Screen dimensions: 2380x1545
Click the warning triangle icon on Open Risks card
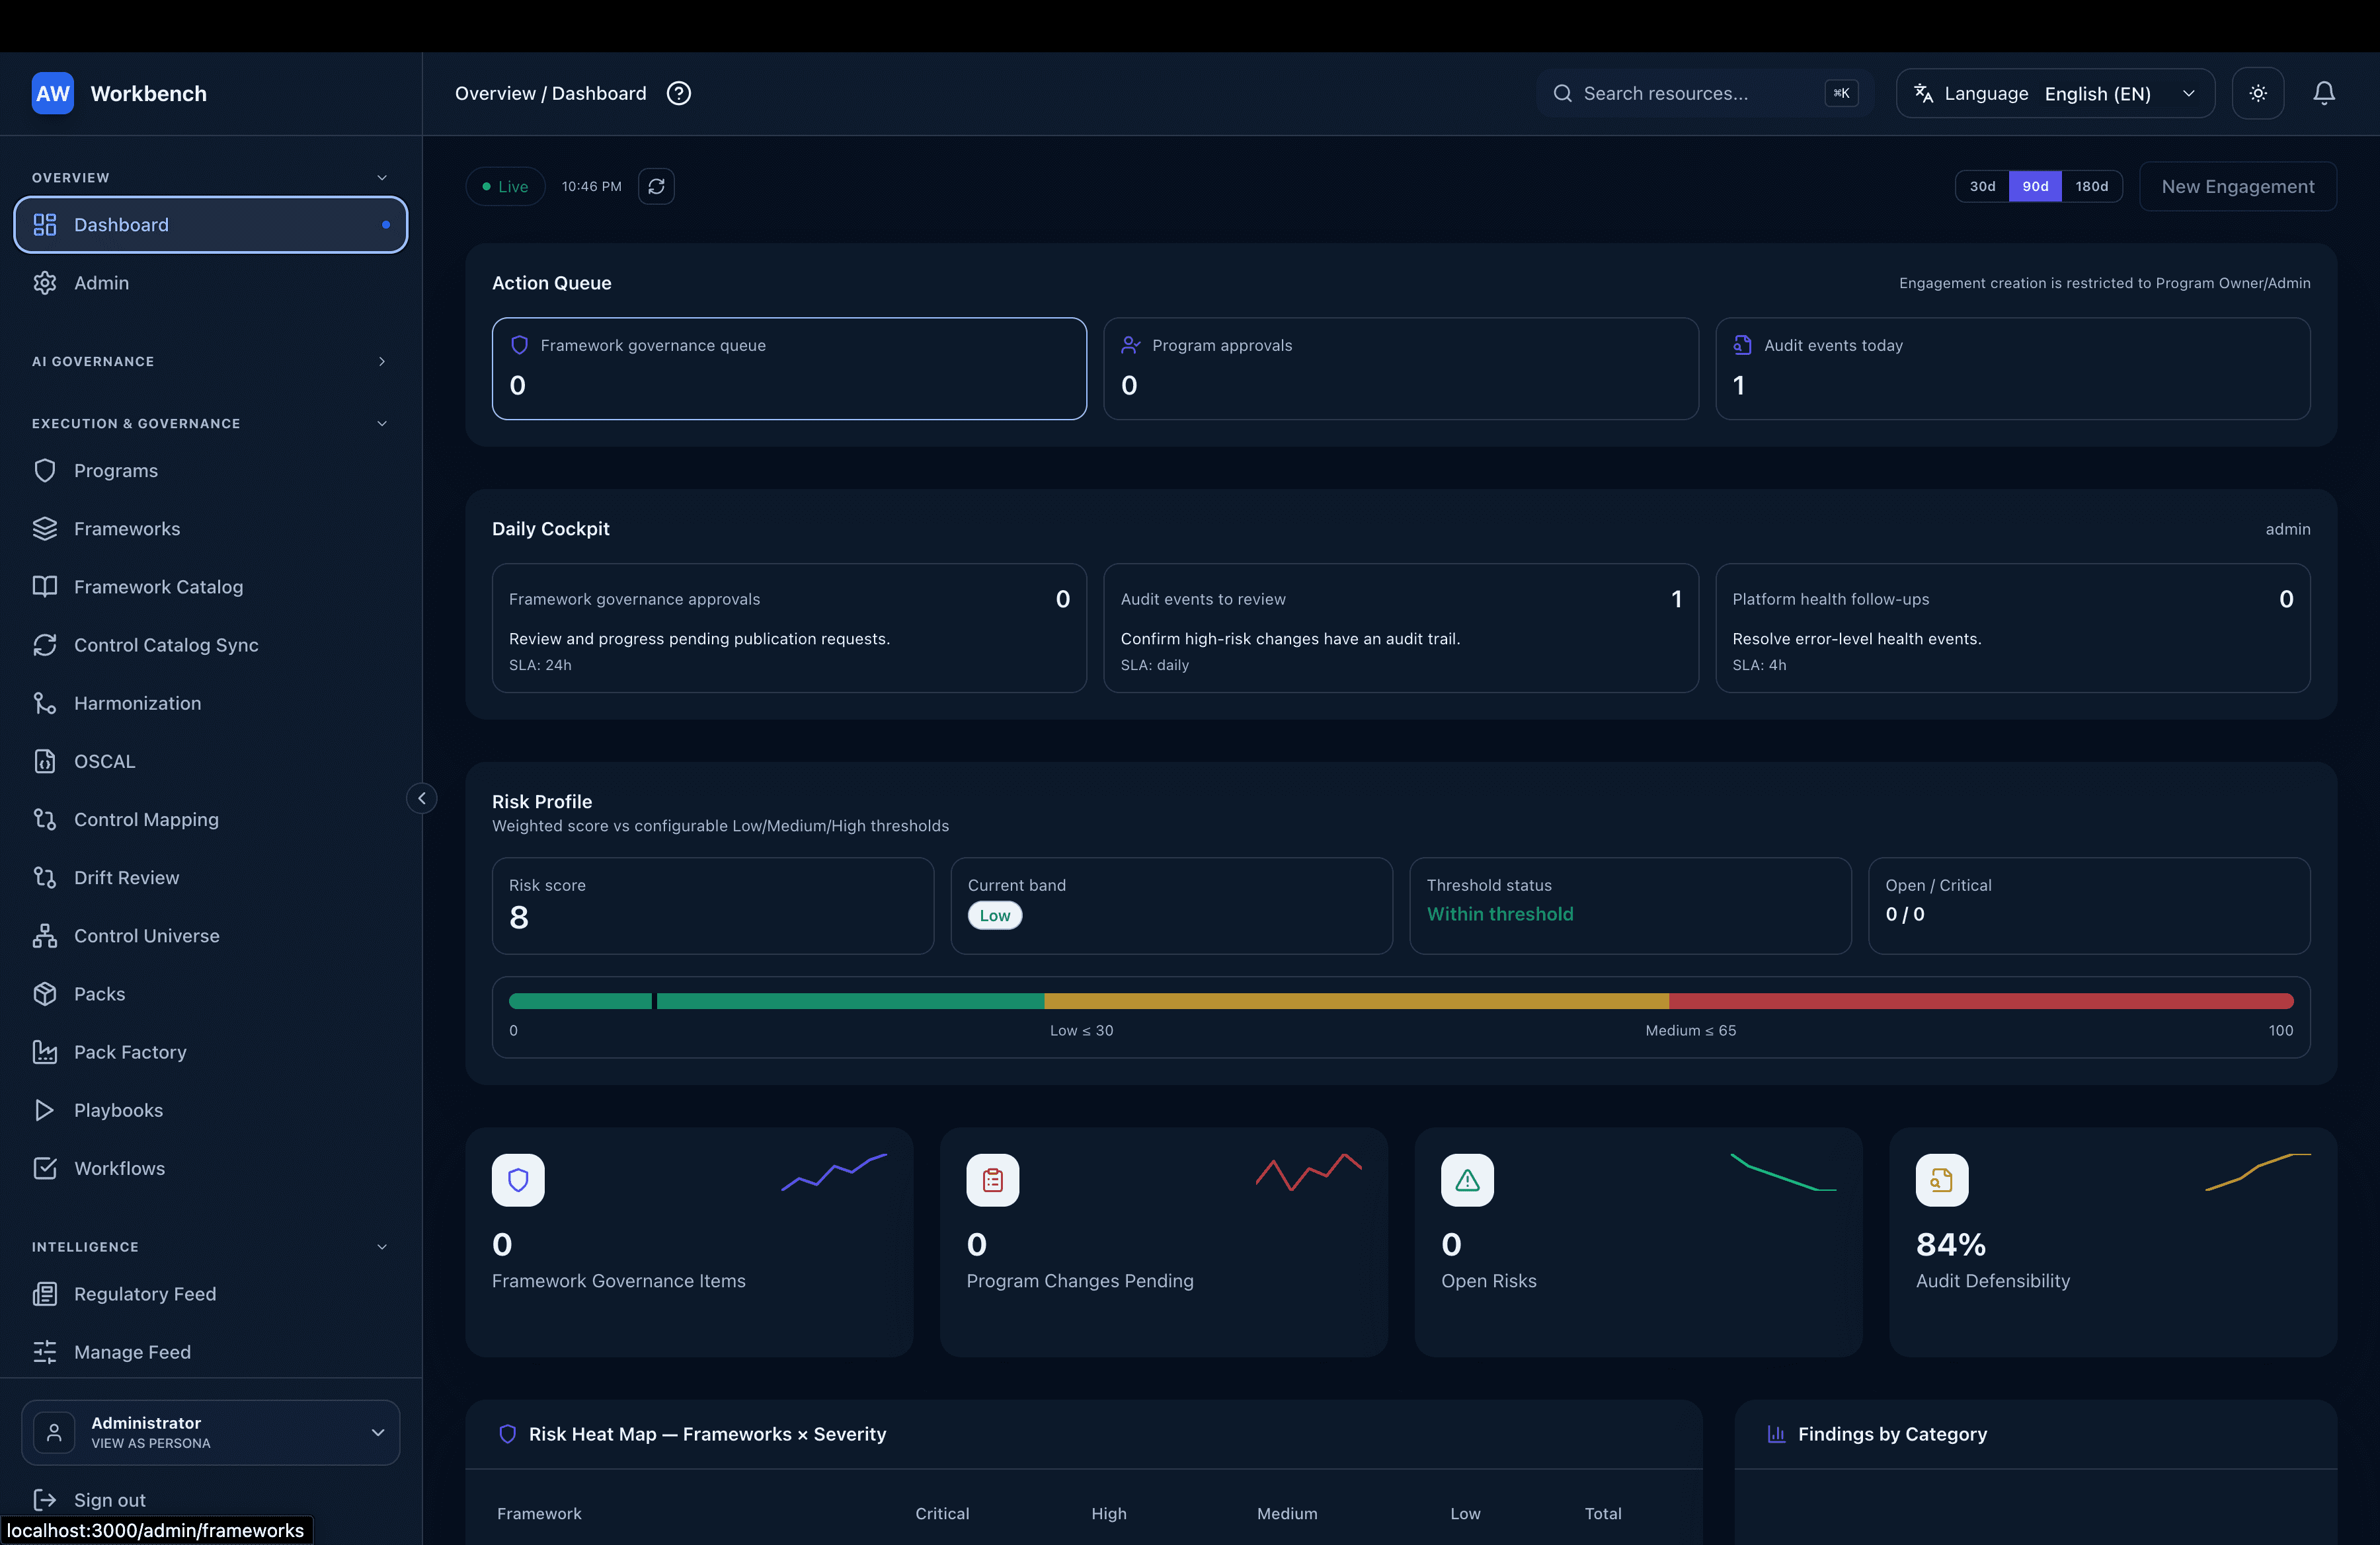point(1467,1180)
